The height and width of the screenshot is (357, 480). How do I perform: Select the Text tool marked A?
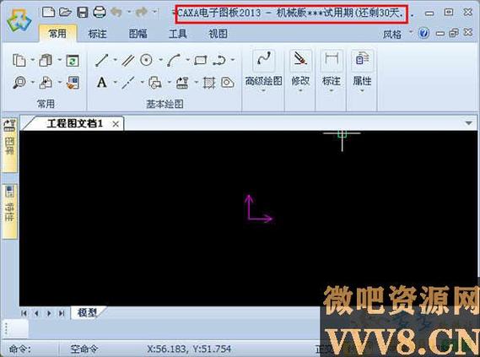(101, 83)
